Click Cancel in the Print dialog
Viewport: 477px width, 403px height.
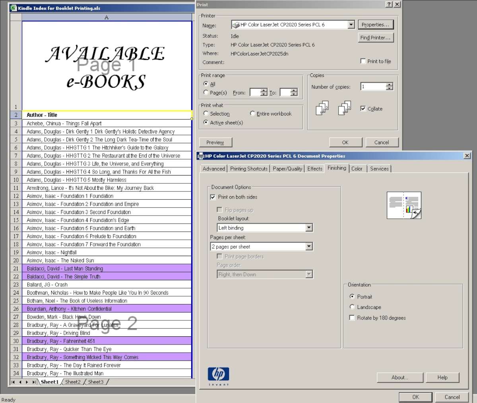coord(382,143)
